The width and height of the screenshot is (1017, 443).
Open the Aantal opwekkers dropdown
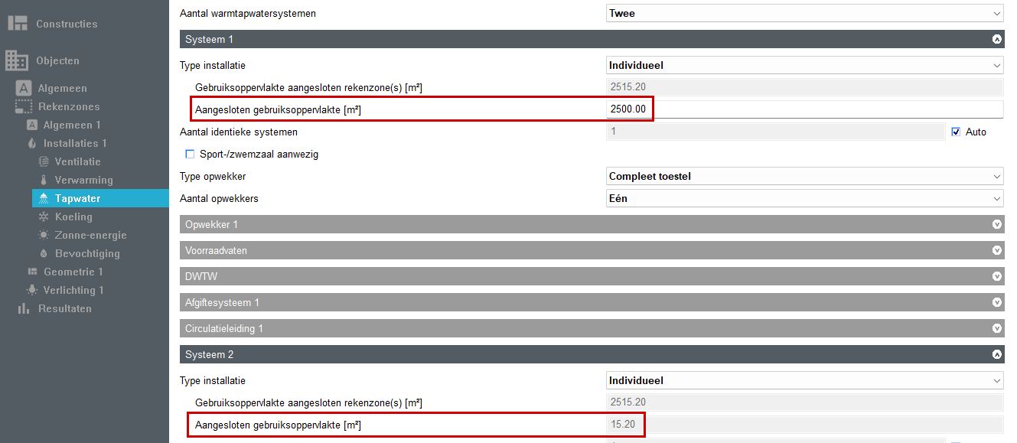coord(803,198)
